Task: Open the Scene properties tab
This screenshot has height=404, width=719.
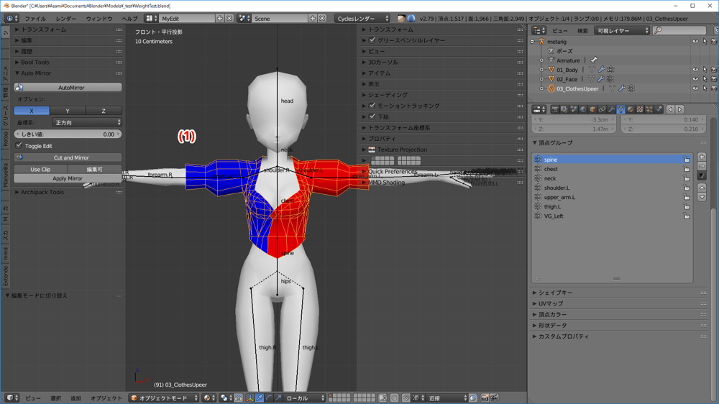Action: (x=574, y=109)
